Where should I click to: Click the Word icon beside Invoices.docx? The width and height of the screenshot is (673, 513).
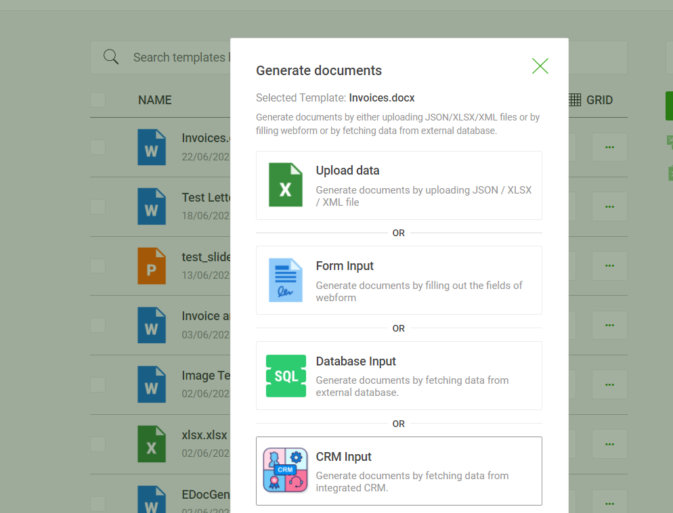[151, 146]
